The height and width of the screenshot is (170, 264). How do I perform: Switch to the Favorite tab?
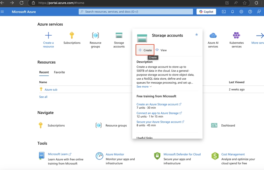coord(59,72)
